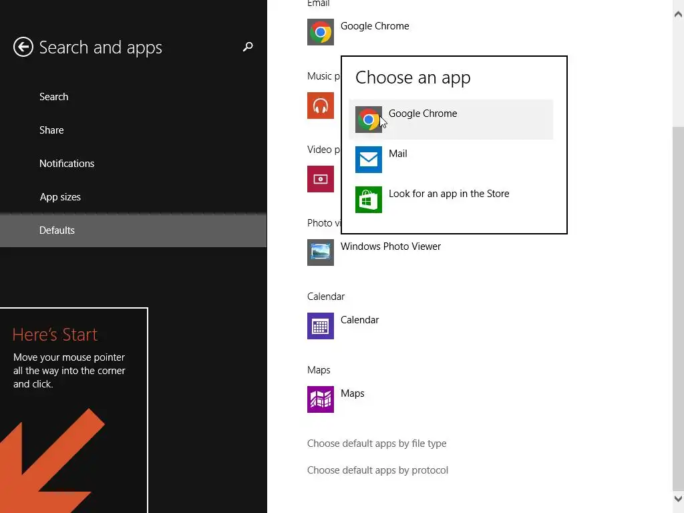
Task: Click the red Video player icon
Action: point(320,179)
